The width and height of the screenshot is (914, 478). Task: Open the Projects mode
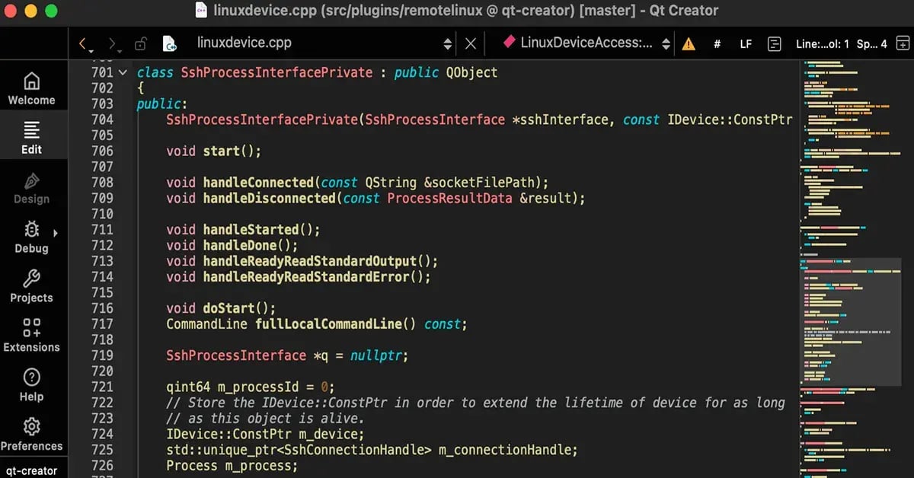(x=31, y=287)
